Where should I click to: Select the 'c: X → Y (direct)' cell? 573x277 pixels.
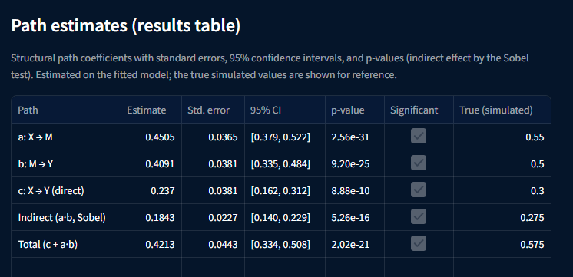(x=66, y=190)
